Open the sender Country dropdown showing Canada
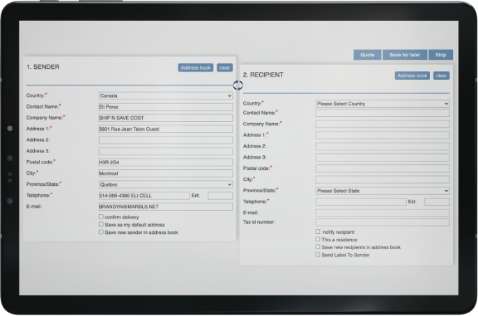 165,95
